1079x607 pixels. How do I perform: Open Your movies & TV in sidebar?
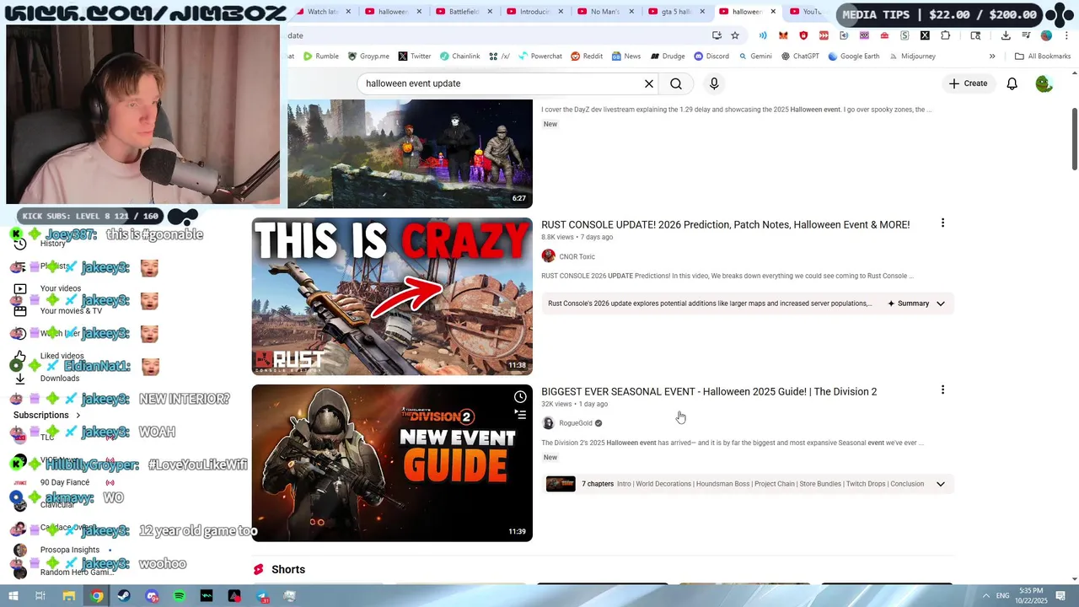pyautogui.click(x=71, y=311)
